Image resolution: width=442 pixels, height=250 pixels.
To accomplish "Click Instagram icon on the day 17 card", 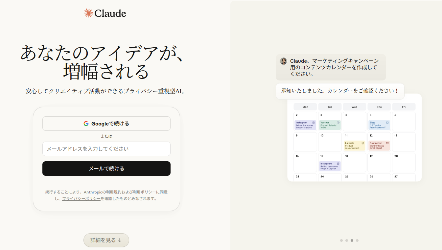I will (338, 163).
